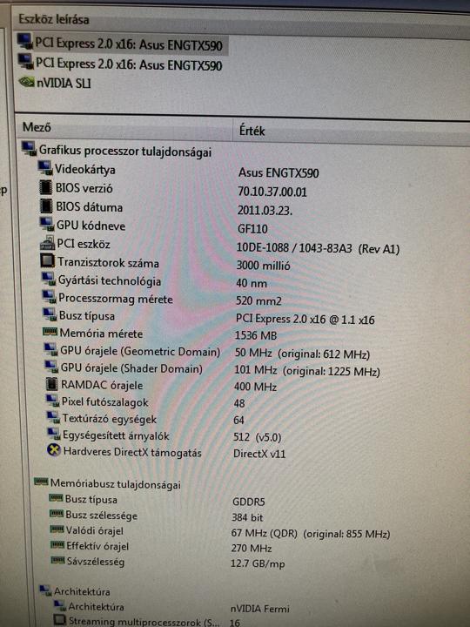Click Pixel futószalagok value 48
This screenshot has width=470, height=627.
point(239,403)
